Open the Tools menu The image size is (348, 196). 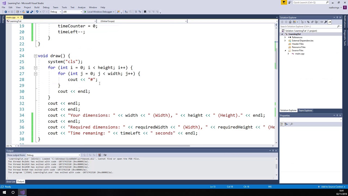pyautogui.click(x=64, y=7)
